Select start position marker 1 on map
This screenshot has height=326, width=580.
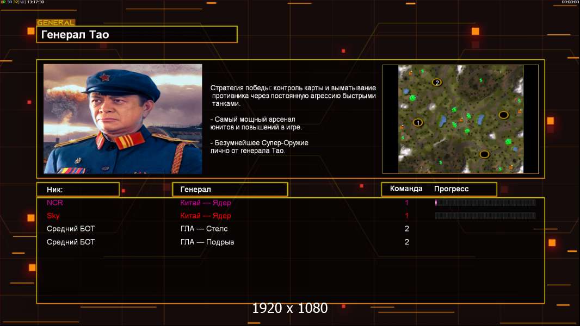tap(418, 123)
